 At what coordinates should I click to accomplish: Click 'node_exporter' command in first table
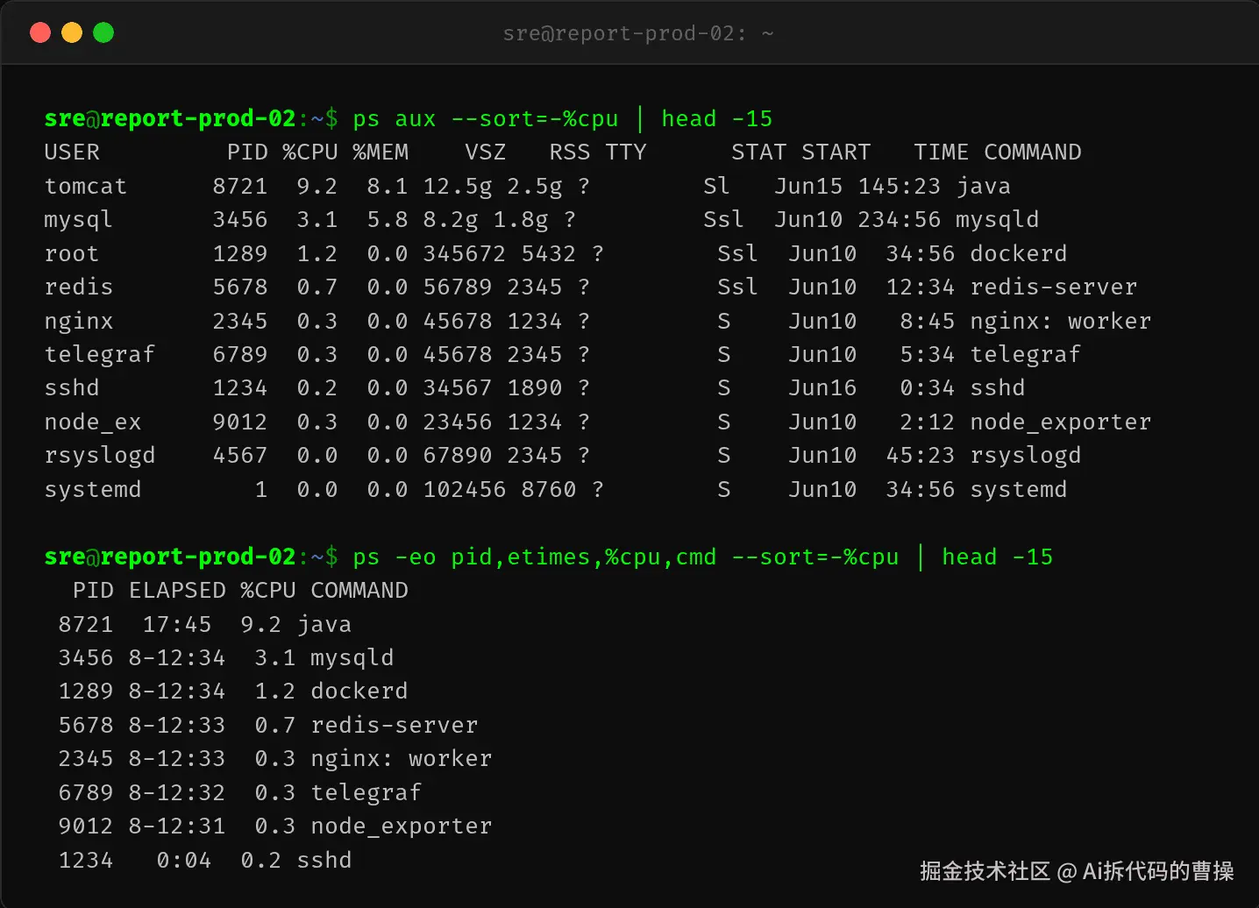[x=1061, y=422]
